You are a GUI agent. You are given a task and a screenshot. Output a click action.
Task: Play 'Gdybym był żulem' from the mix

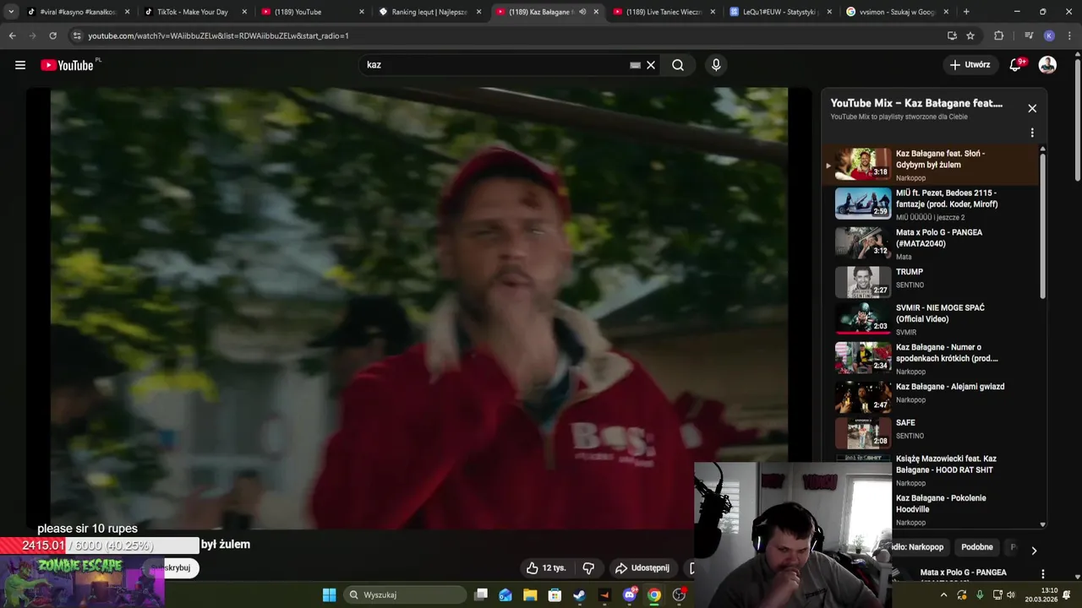coord(930,165)
